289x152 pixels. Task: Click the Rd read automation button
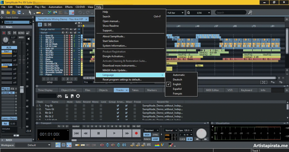pos(5,124)
